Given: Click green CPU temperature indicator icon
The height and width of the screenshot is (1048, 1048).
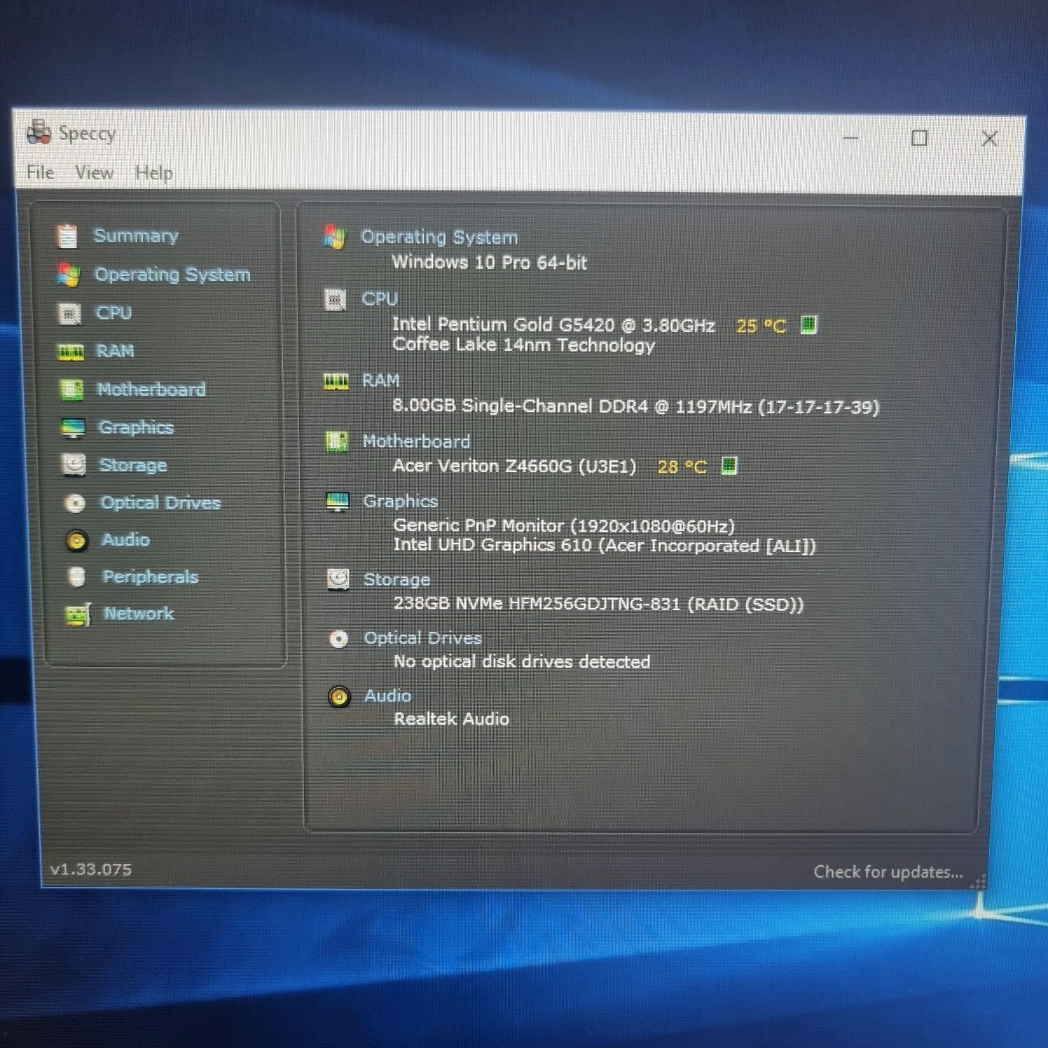Looking at the screenshot, I should [808, 325].
